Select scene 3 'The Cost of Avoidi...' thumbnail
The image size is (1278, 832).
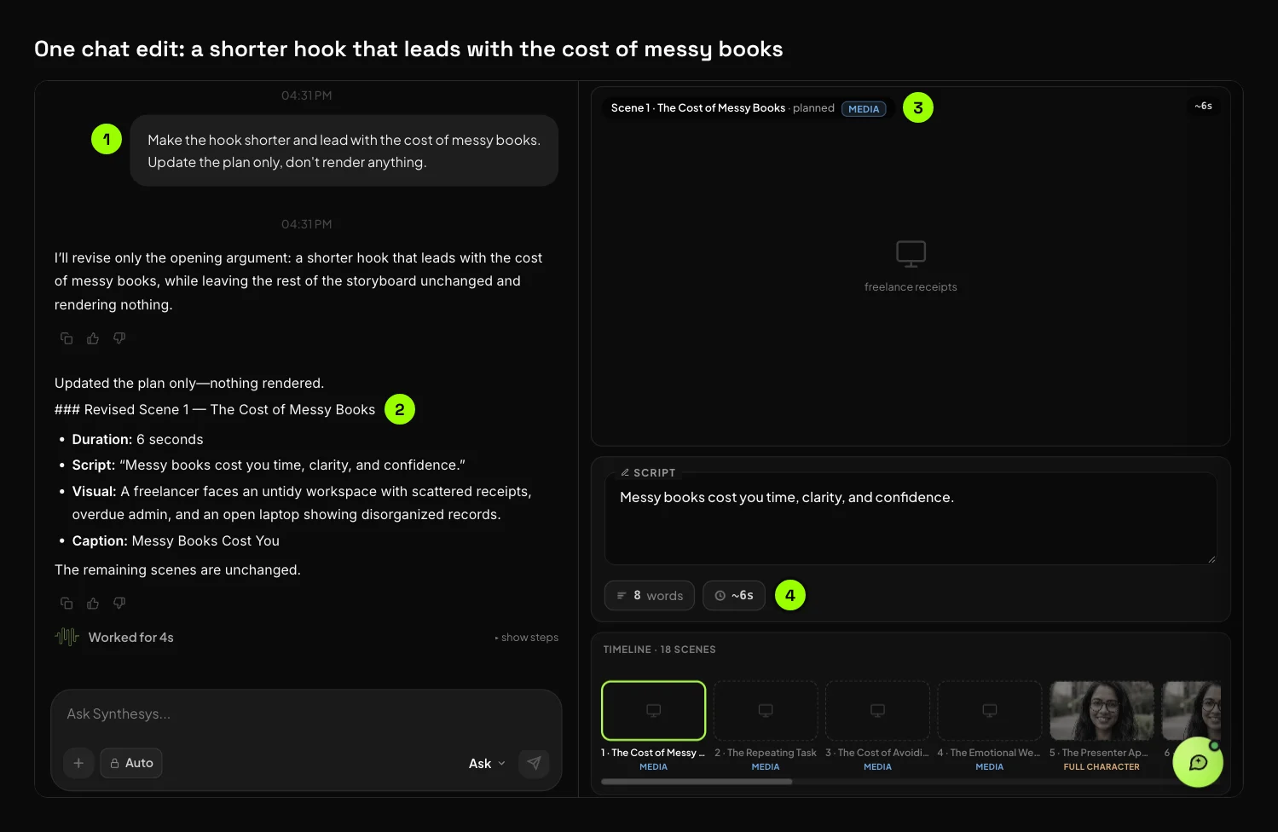tap(877, 711)
